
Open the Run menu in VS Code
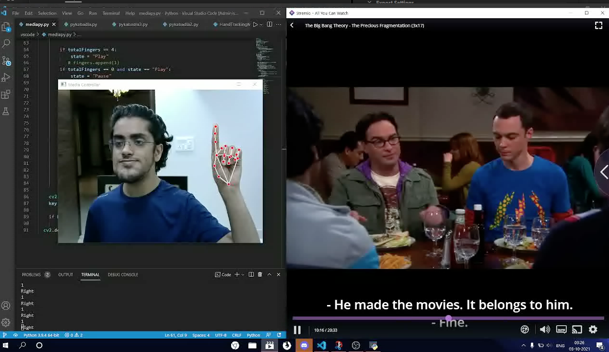pos(93,13)
